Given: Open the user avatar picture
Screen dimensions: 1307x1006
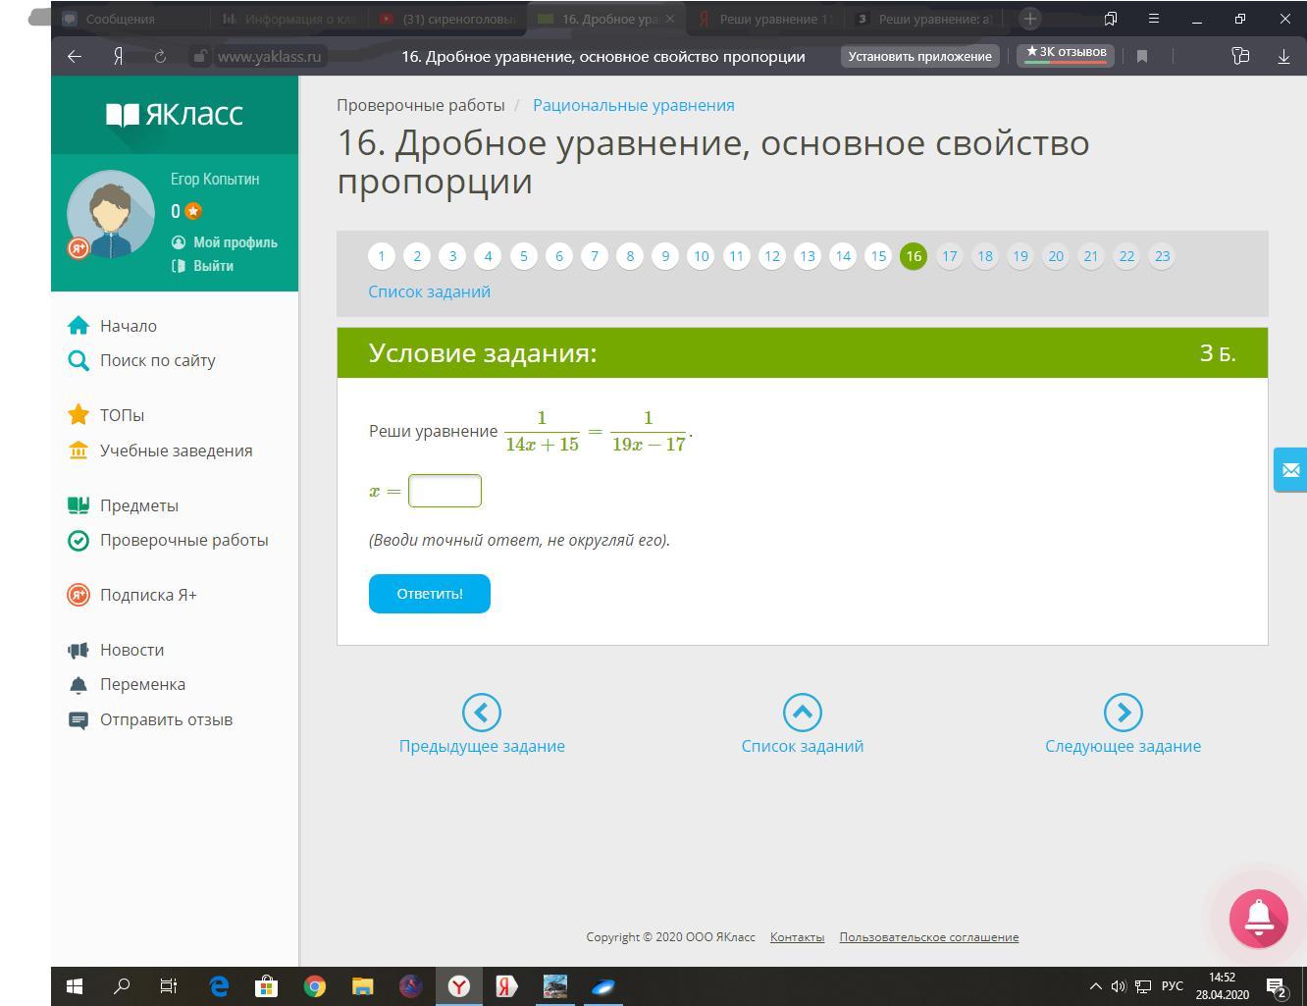Looking at the screenshot, I should (111, 214).
